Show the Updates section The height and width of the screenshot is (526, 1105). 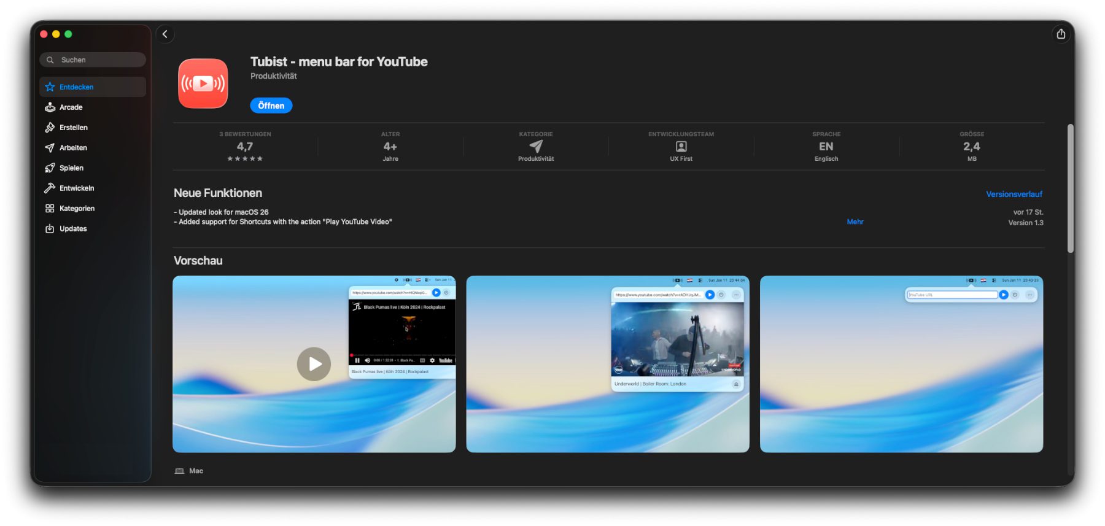[x=73, y=229]
